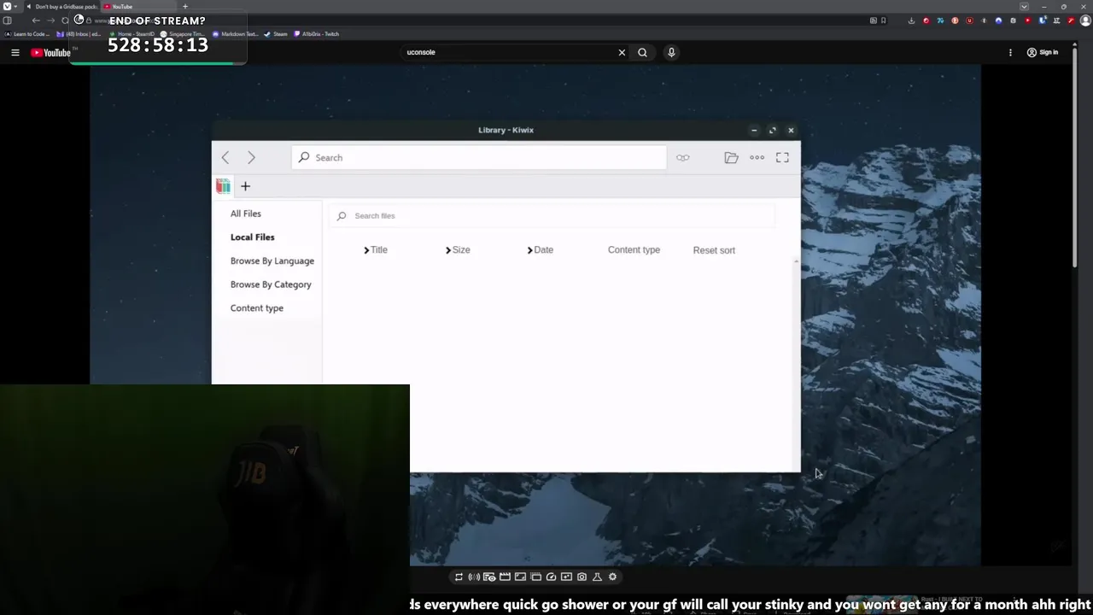The height and width of the screenshot is (615, 1093).
Task: Toggle the loop button in the player toolbar
Action: (x=459, y=577)
